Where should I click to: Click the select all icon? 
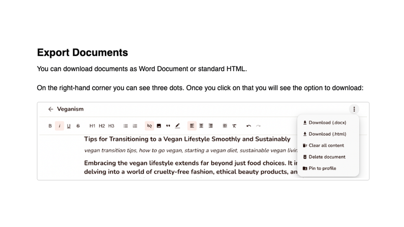[225, 126]
